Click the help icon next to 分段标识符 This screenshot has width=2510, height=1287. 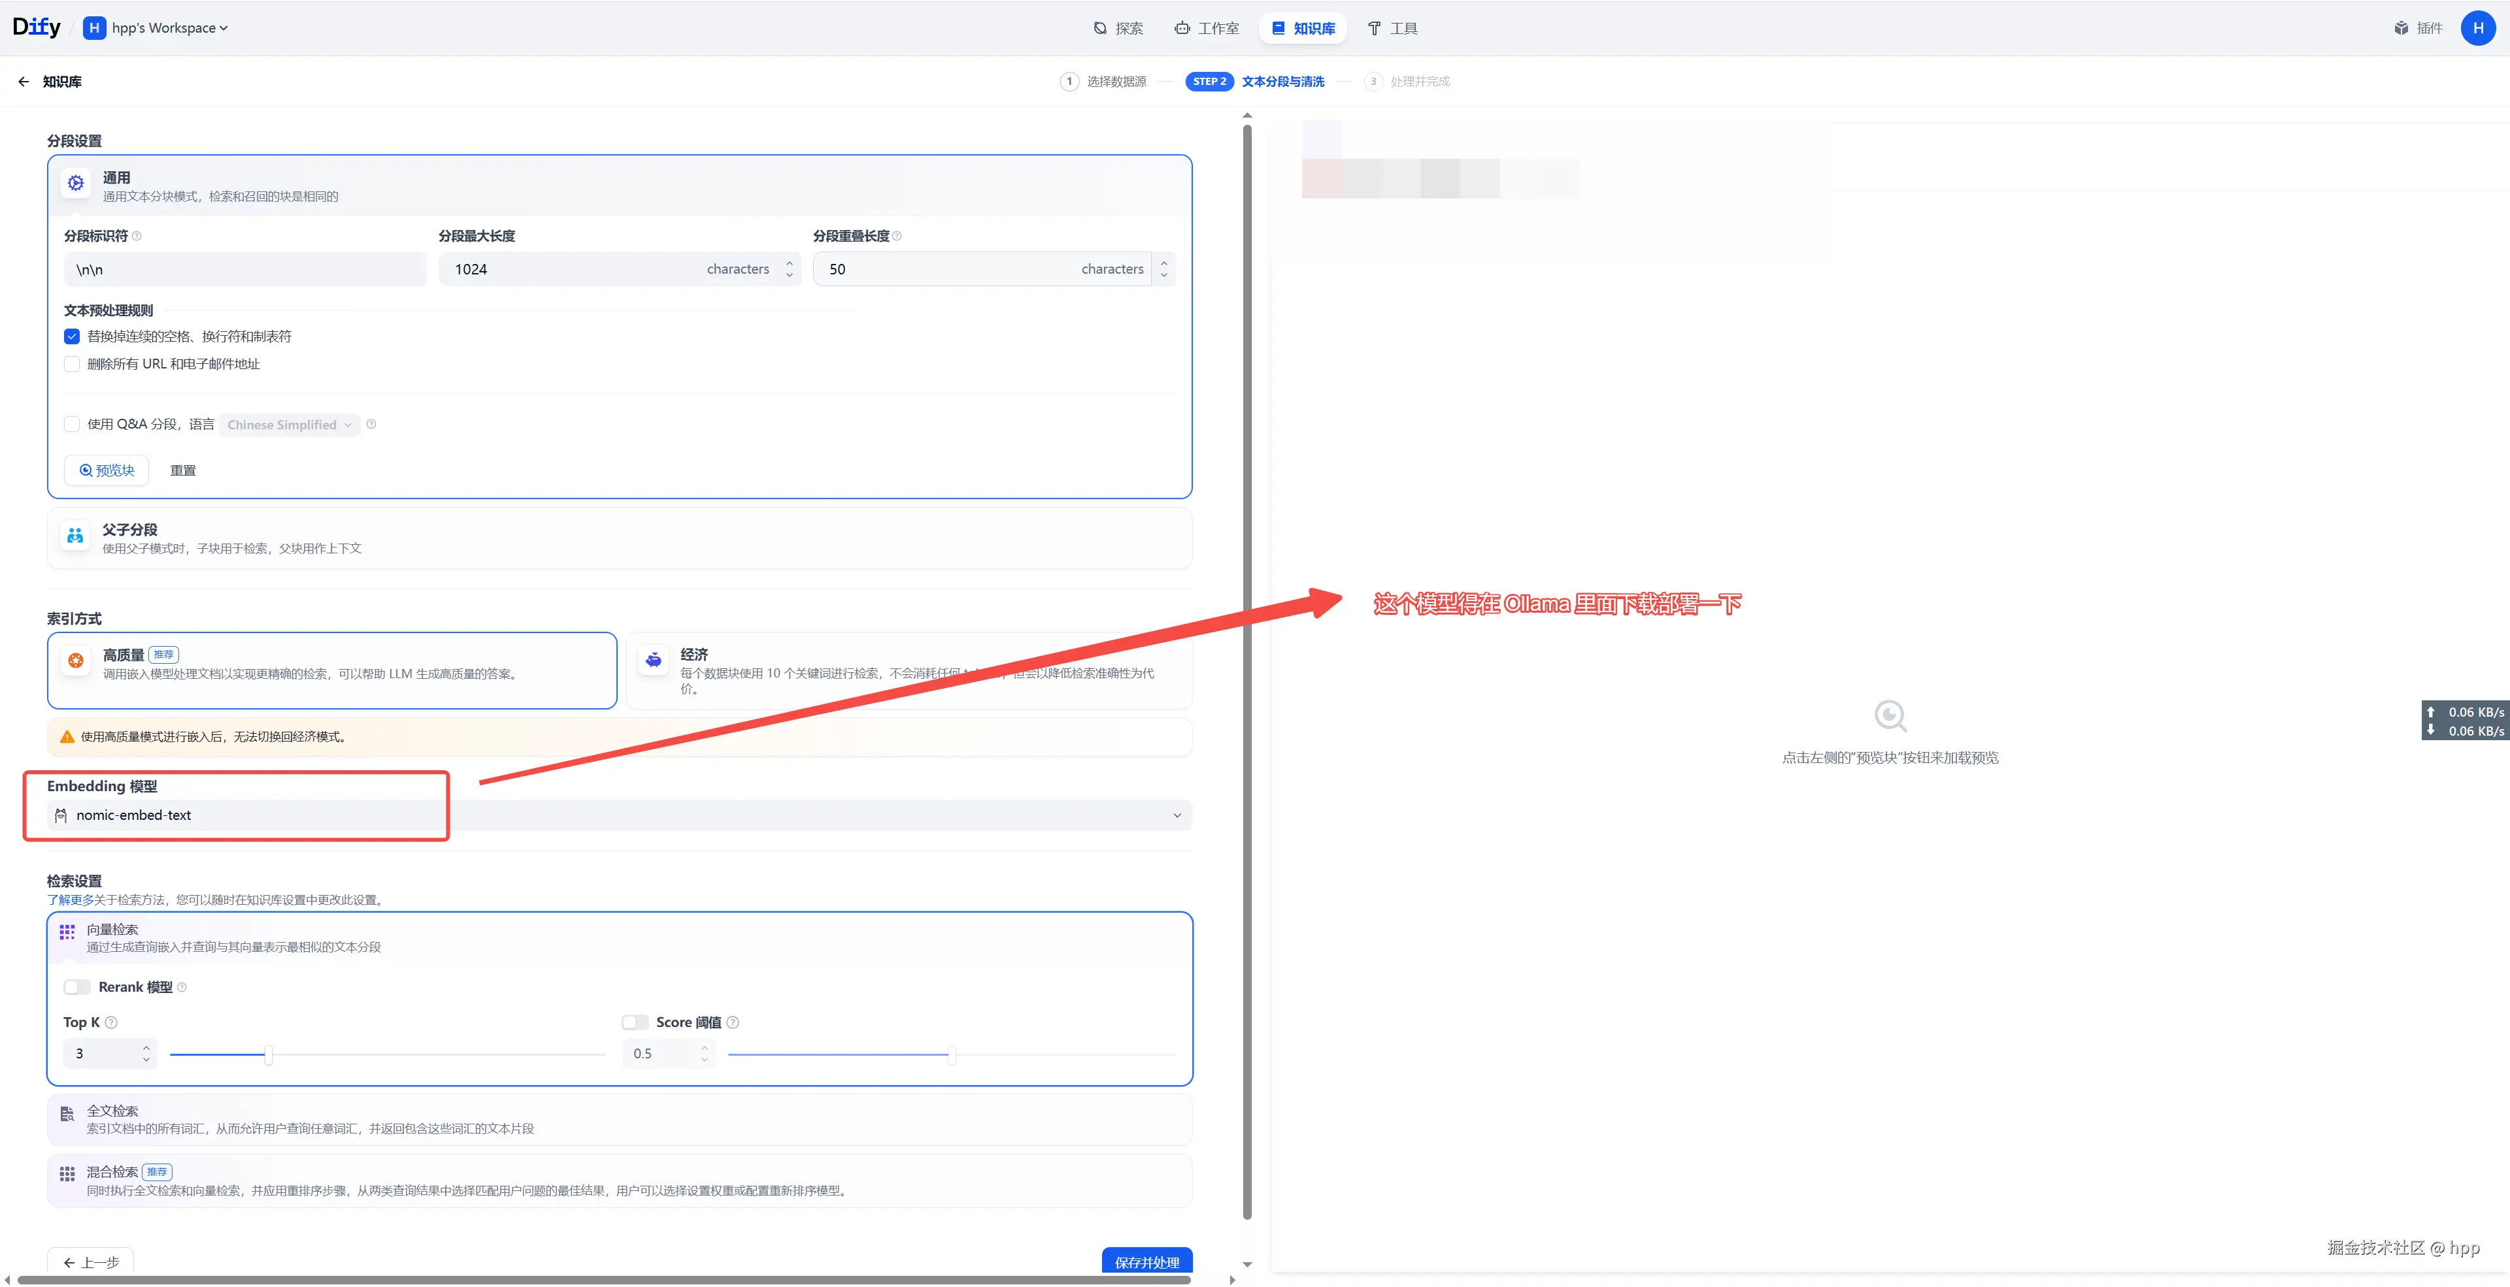(137, 236)
